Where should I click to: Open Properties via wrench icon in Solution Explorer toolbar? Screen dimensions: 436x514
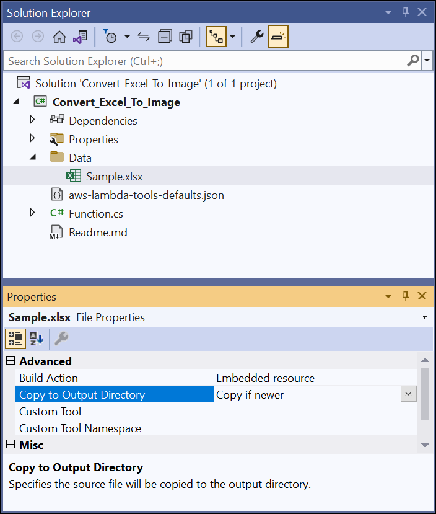[x=256, y=37]
